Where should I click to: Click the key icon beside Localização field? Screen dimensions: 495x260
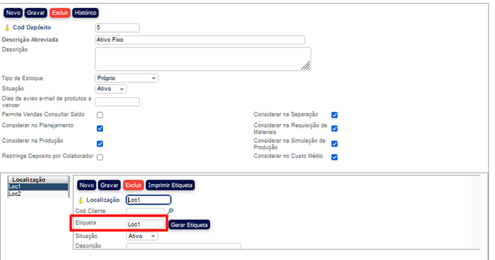80,200
